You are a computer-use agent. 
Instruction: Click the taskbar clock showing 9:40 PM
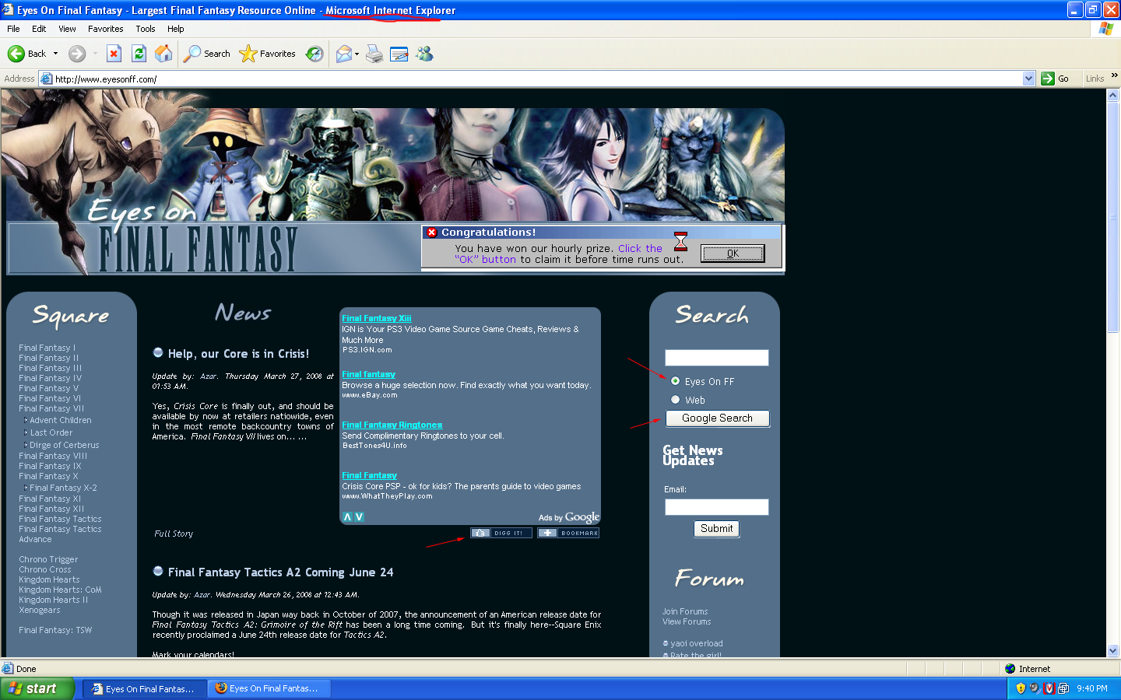coord(1092,688)
